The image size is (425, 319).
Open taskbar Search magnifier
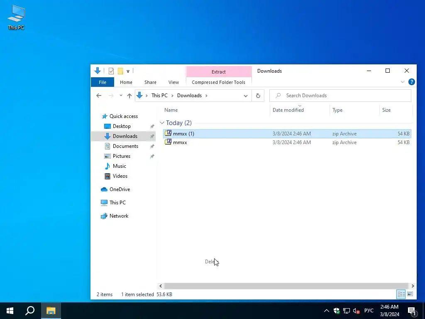pyautogui.click(x=30, y=311)
